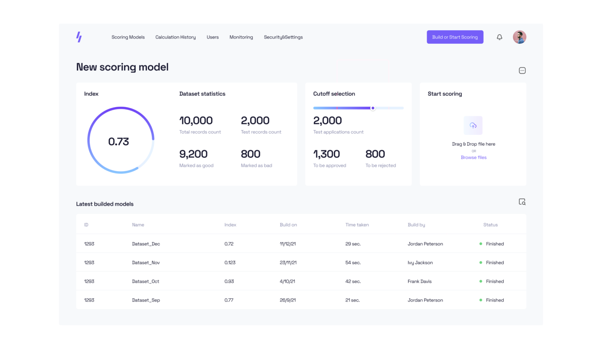Screen dimensions: 602x349
Task: Click the 10,000 total records count
Action: click(196, 121)
